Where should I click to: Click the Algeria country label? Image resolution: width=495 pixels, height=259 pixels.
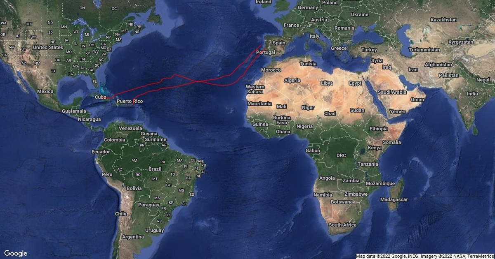[292, 80]
